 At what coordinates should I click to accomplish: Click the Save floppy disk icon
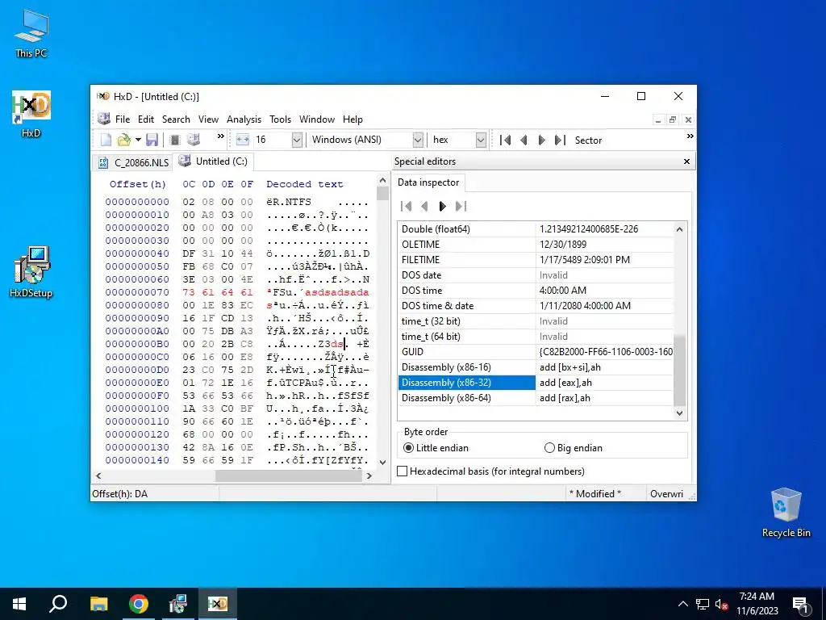[x=152, y=140]
